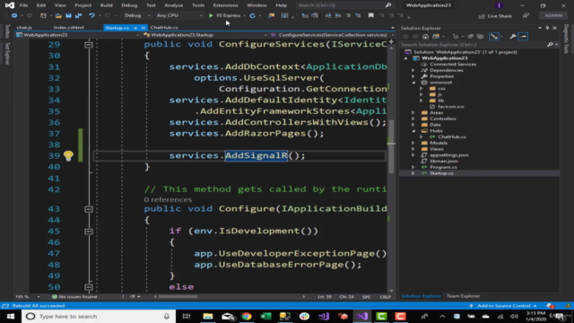Click Add to Source Control in status bar
The width and height of the screenshot is (574, 323).
(504, 306)
